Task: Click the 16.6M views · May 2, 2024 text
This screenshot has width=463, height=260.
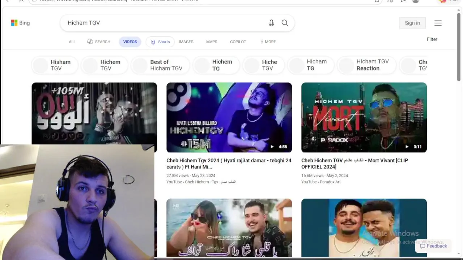Action: point(324,175)
